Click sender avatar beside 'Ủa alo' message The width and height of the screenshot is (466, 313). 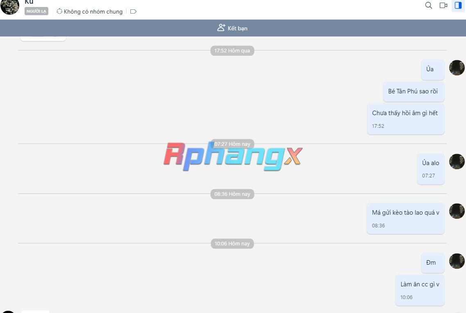[457, 161]
